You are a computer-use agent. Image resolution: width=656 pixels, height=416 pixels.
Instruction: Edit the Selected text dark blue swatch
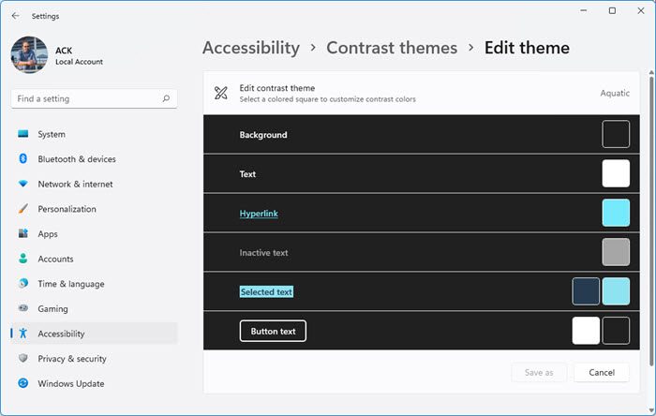586,291
